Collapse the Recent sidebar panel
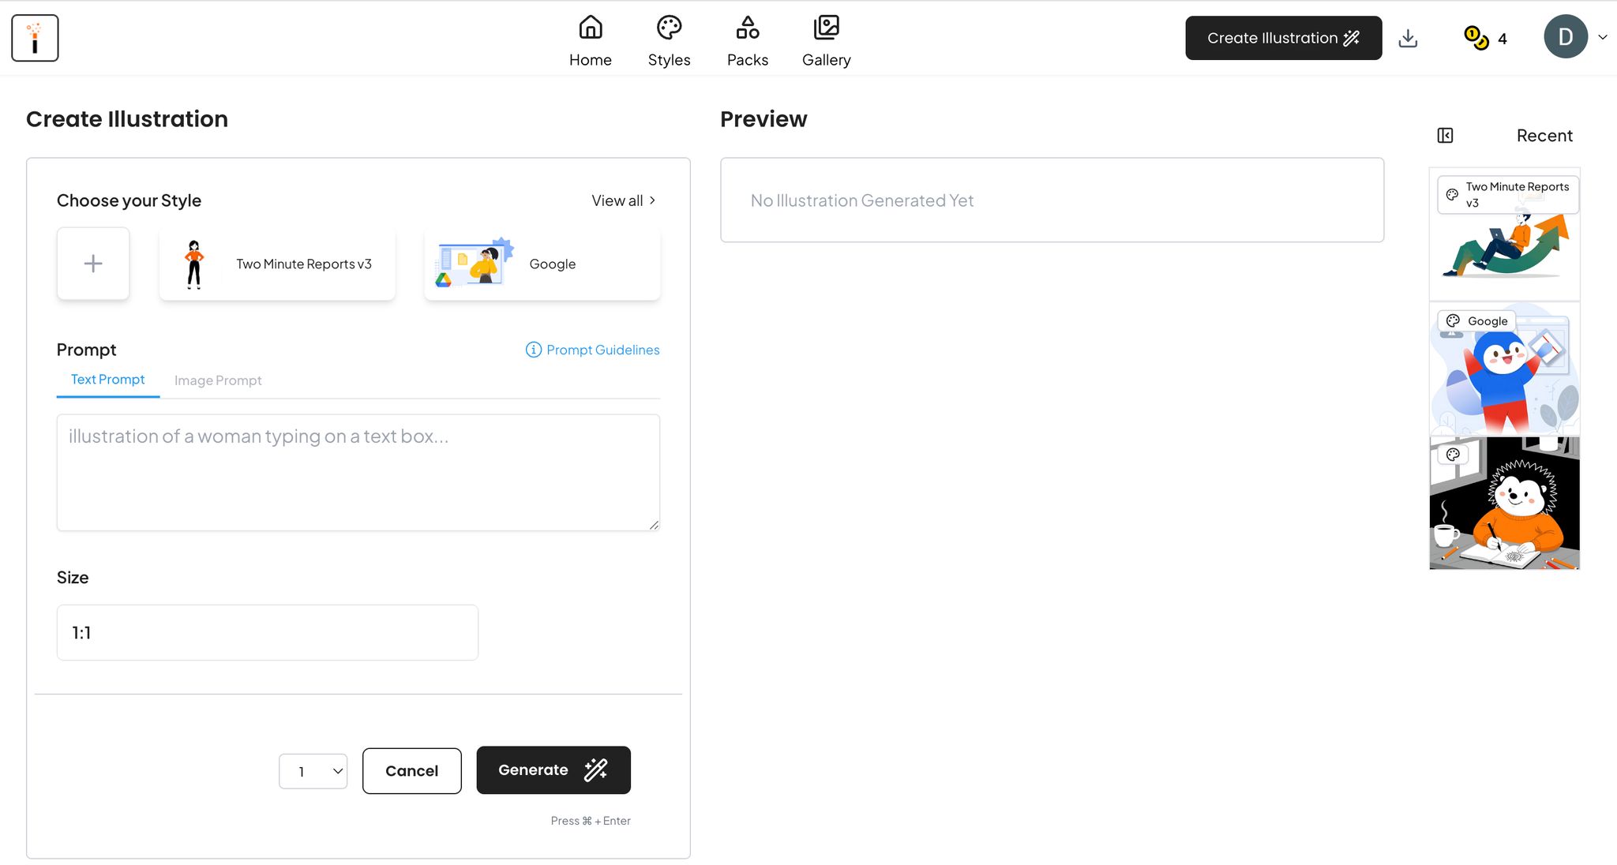Viewport: 1617px width, 865px height. pos(1445,136)
